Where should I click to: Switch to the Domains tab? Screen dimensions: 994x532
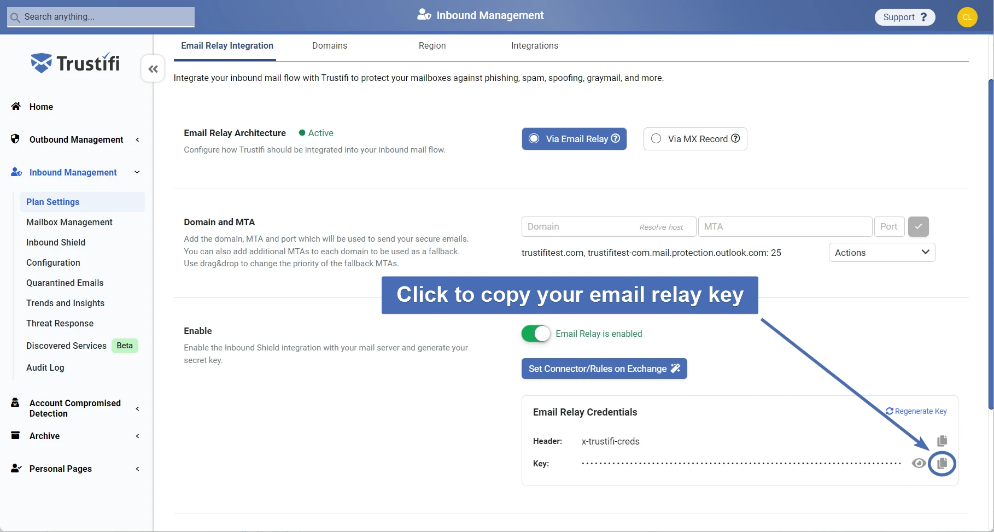329,46
